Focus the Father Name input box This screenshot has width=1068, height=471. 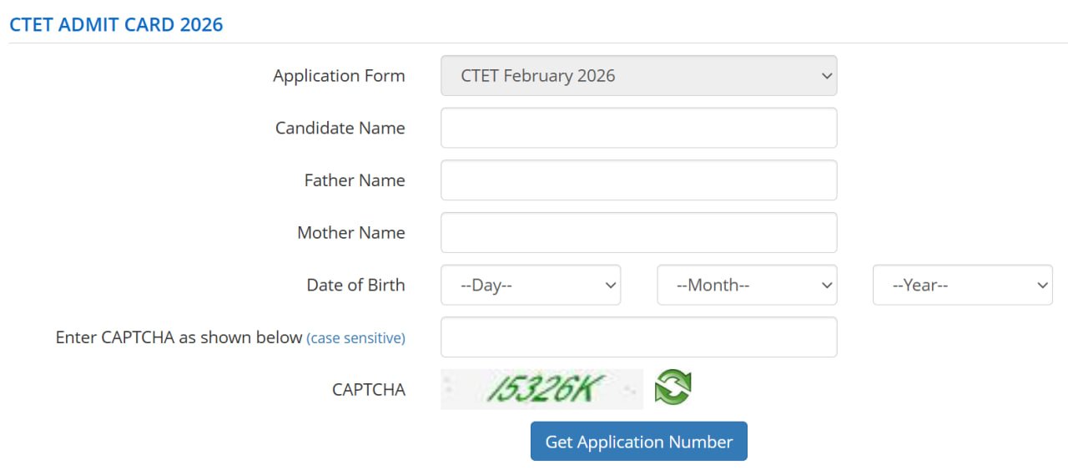(638, 180)
